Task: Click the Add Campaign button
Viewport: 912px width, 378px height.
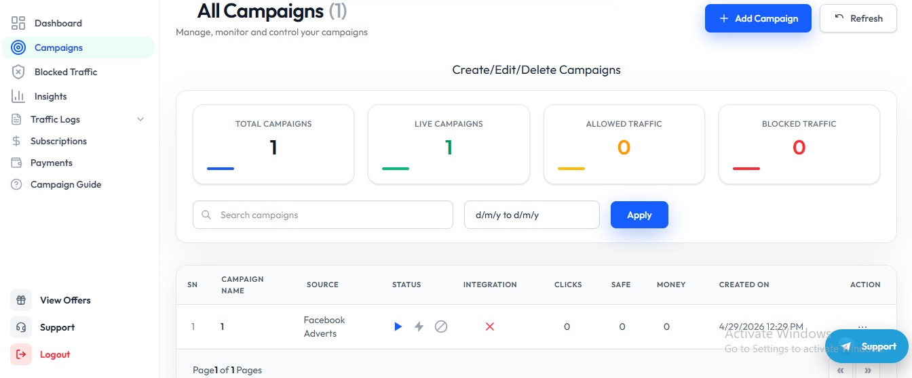Action: coord(758,18)
